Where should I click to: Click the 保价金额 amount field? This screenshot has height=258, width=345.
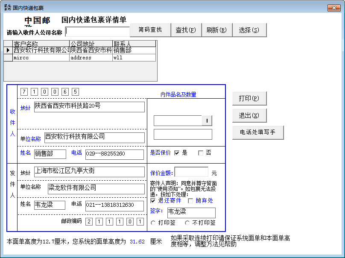click(191, 172)
